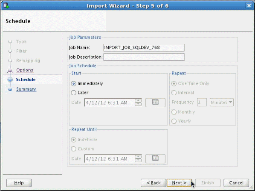Click the SQL Developer icon in title bar

pos(6,6)
